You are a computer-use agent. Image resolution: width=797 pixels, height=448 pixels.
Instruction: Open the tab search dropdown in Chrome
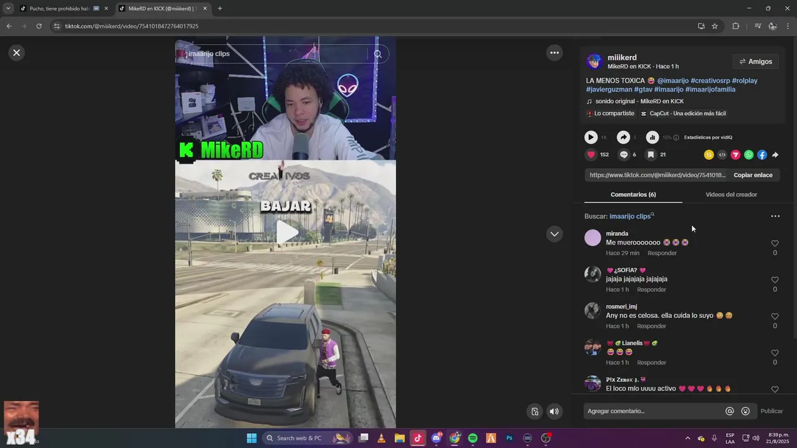[x=8, y=9]
